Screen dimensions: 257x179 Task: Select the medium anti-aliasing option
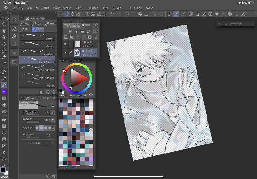click(46, 128)
